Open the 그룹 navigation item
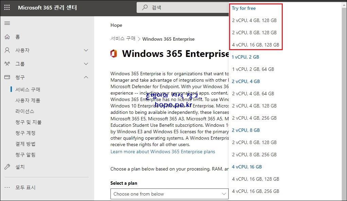 pos(20,64)
